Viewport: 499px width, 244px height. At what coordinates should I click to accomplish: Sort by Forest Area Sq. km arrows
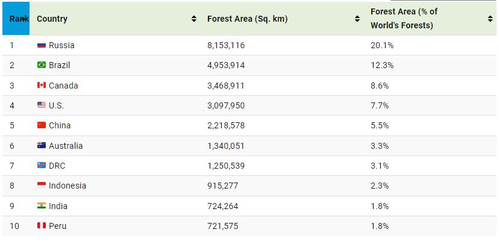(357, 19)
